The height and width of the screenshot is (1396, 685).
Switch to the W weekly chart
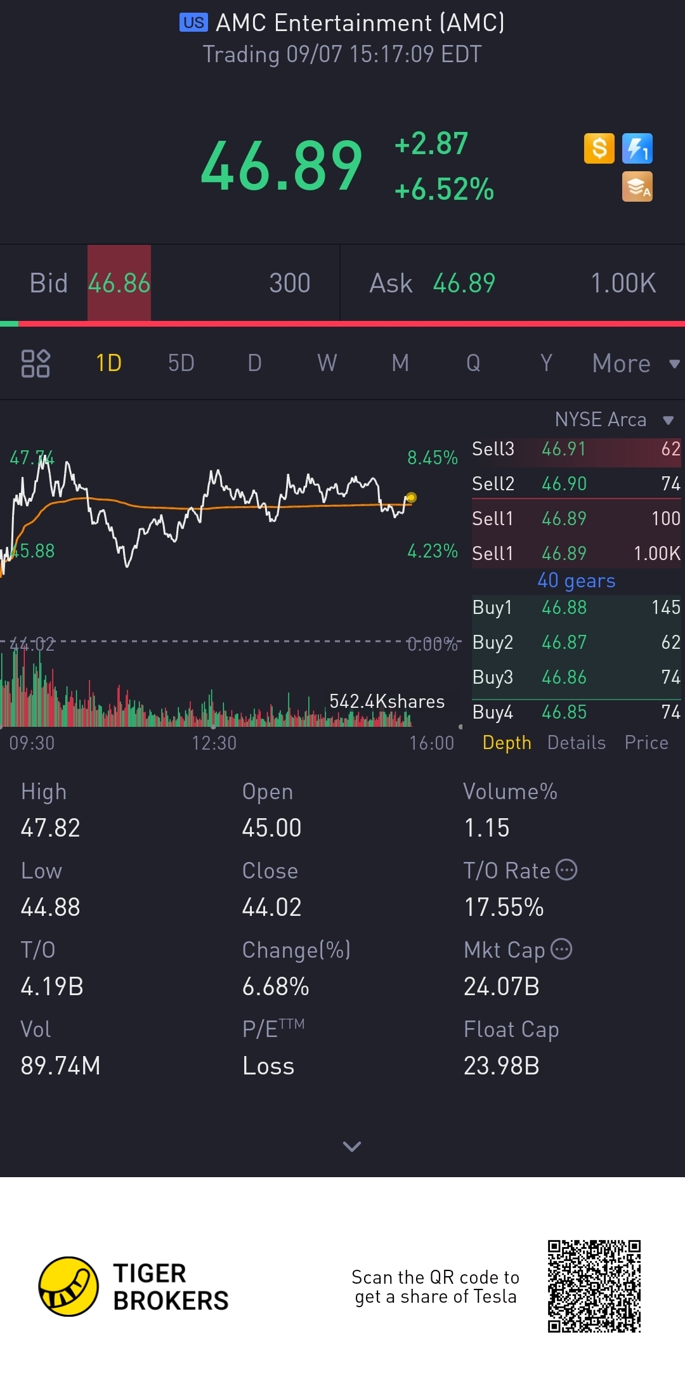[327, 363]
